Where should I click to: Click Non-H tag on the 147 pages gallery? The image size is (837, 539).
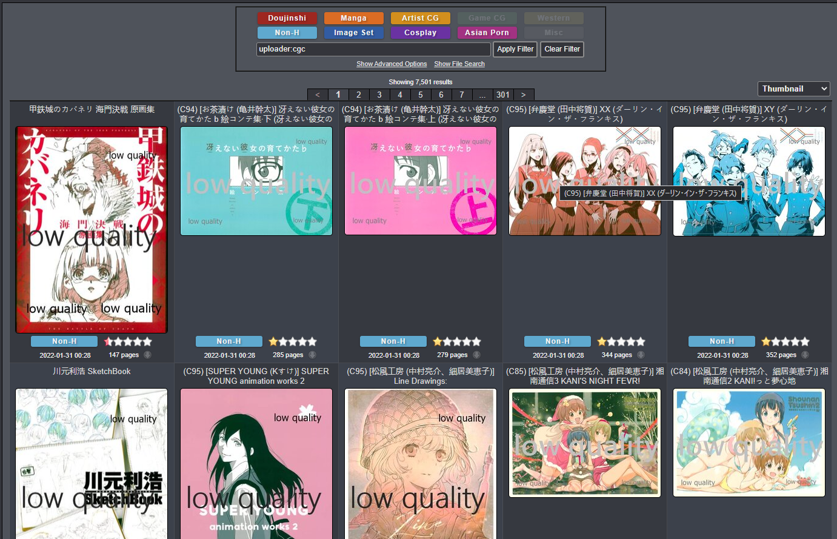click(64, 341)
